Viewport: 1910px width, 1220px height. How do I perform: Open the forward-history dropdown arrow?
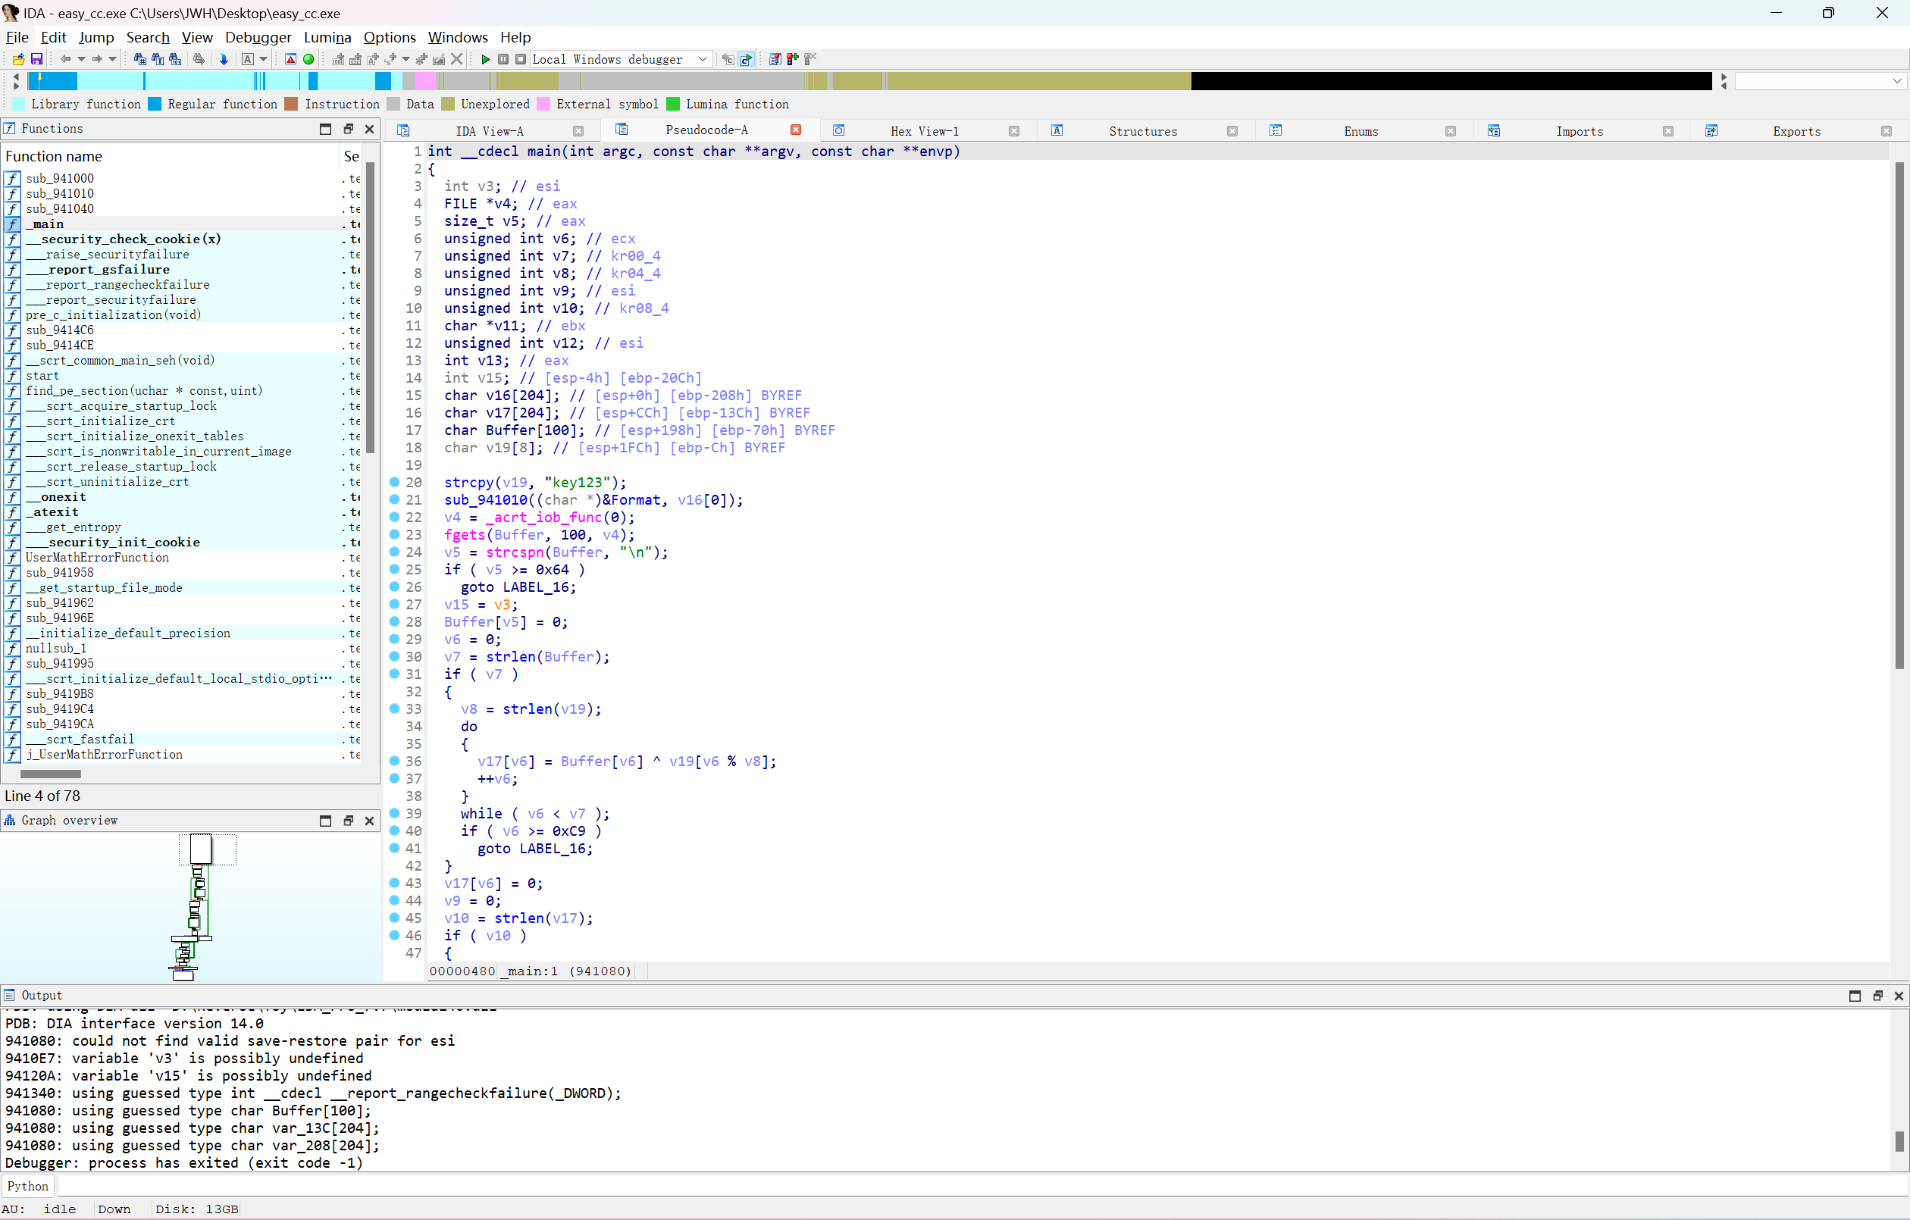113,58
